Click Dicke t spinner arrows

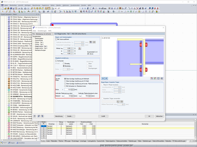(72, 89)
